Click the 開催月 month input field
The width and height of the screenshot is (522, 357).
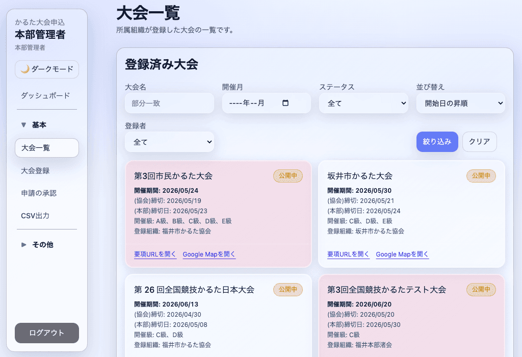click(266, 103)
